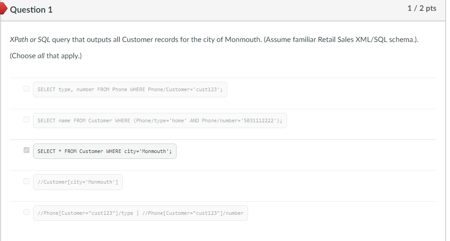Tick checkbox for //Phone[Customer="cust123"]/type XPath
Viewport: 450px width, 241px height.
[x=26, y=212]
